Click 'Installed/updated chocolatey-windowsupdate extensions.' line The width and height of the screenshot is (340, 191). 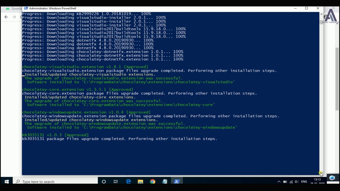91,120
